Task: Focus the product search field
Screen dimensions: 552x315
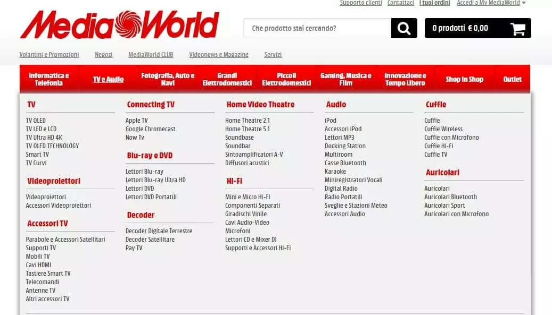Action: tap(317, 28)
